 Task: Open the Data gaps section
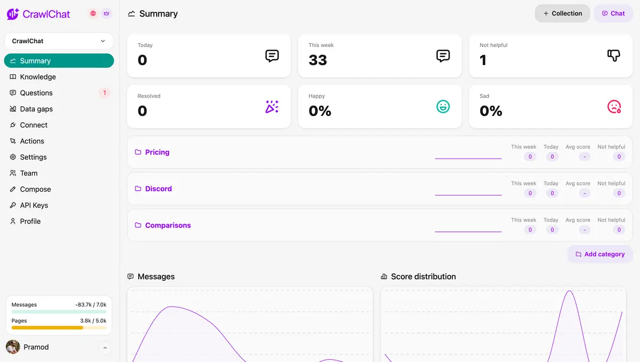36,108
